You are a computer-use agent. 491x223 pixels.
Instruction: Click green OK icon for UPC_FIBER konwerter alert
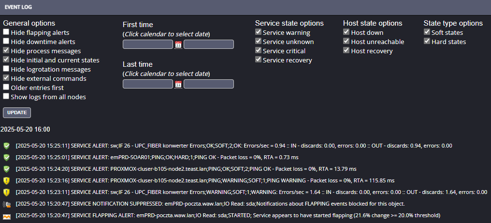click(x=6, y=146)
